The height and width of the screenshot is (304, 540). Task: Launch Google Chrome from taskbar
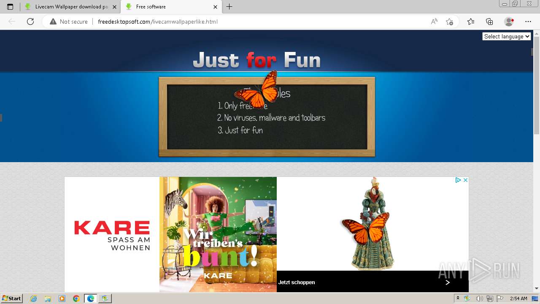(76, 299)
